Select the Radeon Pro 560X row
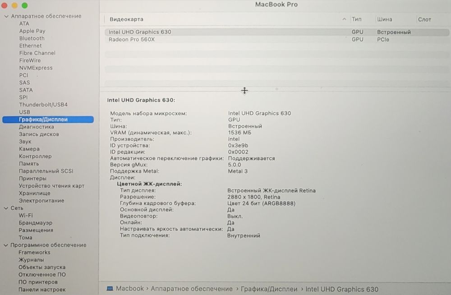Viewport: 451px width, 295px height. pyautogui.click(x=277, y=39)
